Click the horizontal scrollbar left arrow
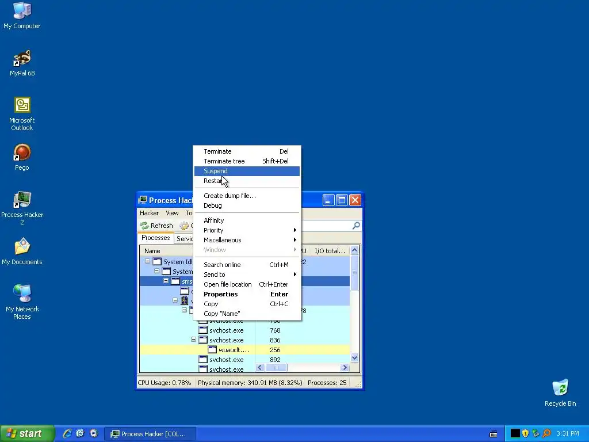589x442 pixels. pos(260,368)
